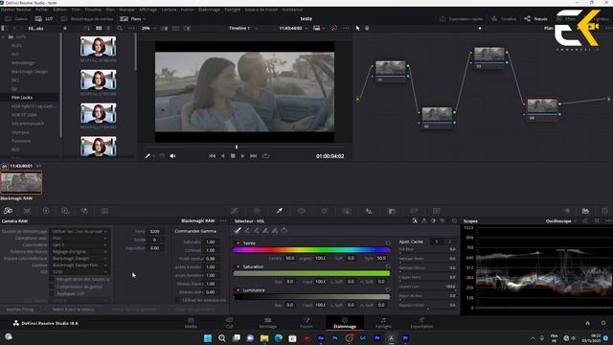Click the Plans button in top toolbar
The height and width of the screenshot is (345, 613).
[x=132, y=19]
